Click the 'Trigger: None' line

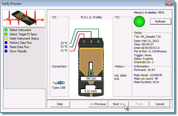click(143, 55)
